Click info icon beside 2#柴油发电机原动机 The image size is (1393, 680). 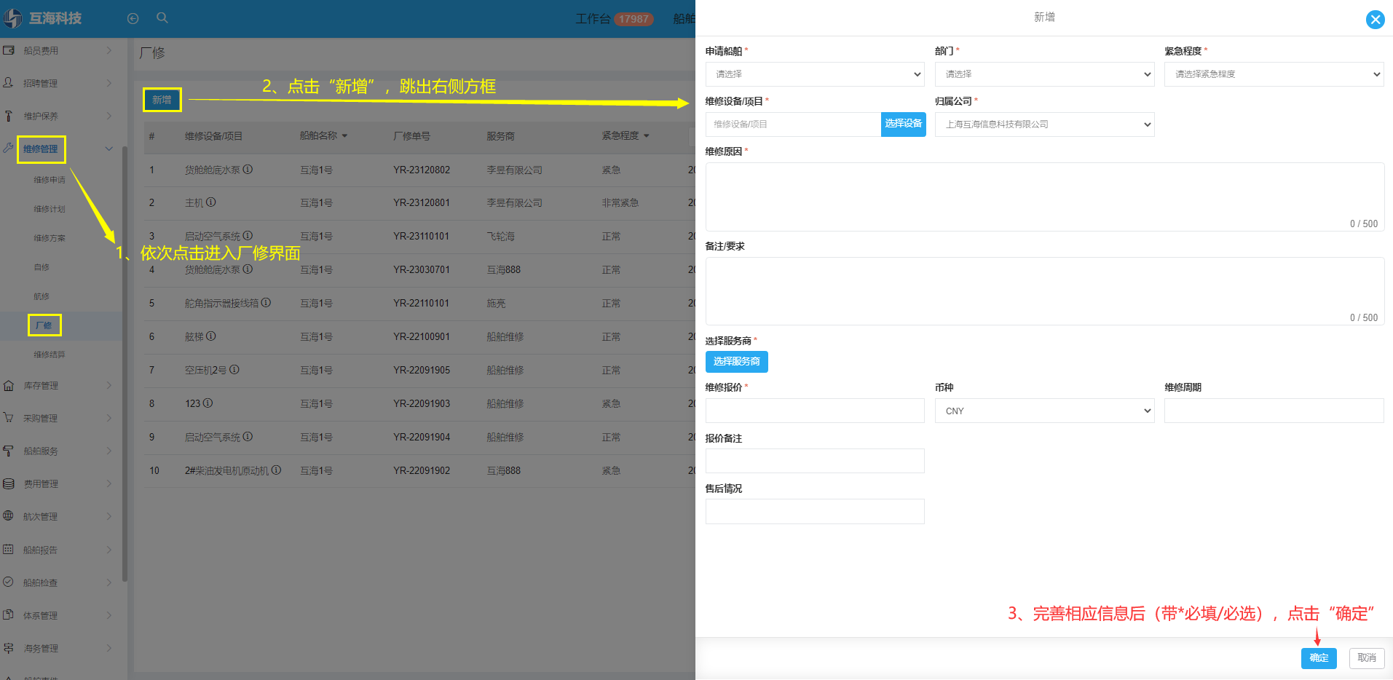point(277,470)
